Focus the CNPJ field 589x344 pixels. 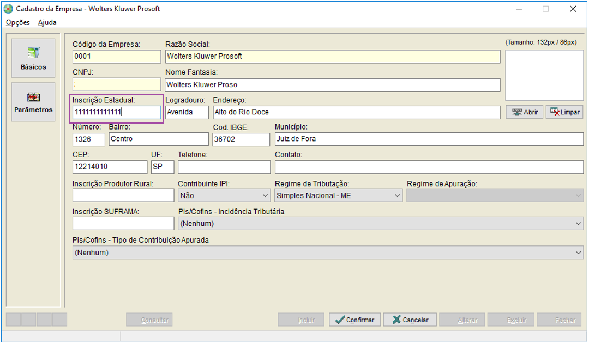coord(117,85)
